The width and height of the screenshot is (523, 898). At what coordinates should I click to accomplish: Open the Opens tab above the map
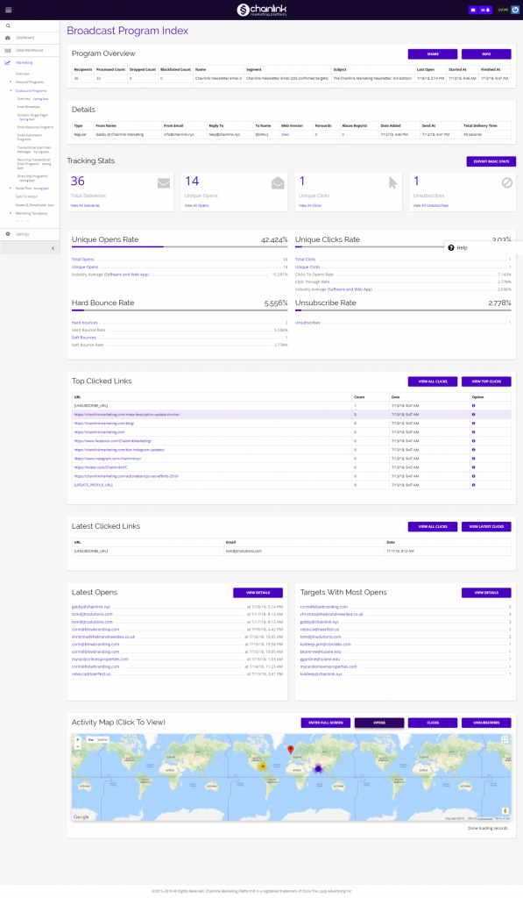378,723
